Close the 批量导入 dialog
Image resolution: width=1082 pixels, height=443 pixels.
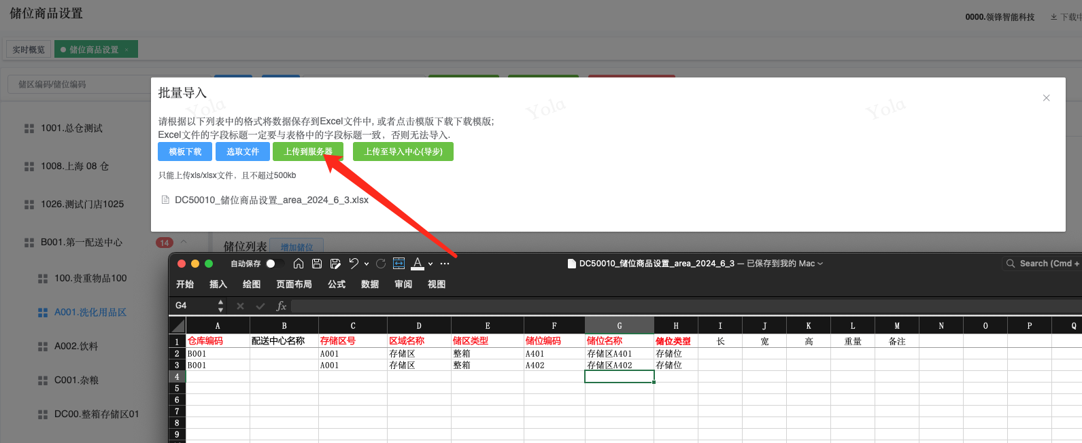[1046, 98]
